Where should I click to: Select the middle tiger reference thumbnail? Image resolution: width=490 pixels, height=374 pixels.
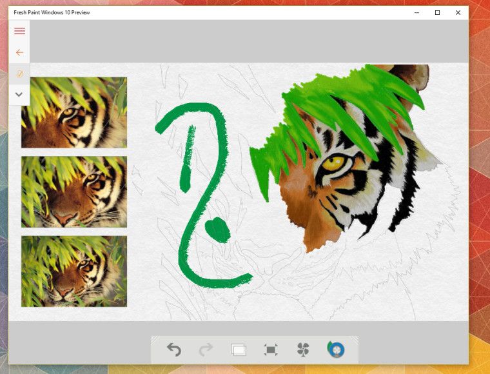click(x=74, y=192)
